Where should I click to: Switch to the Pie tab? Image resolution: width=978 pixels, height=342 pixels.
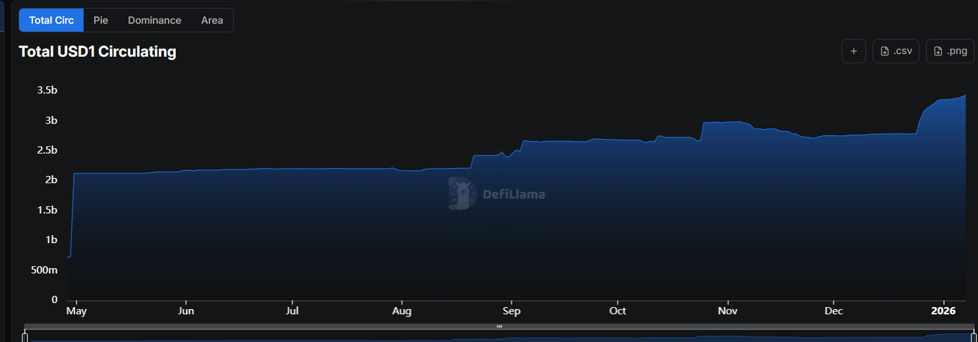tap(101, 20)
